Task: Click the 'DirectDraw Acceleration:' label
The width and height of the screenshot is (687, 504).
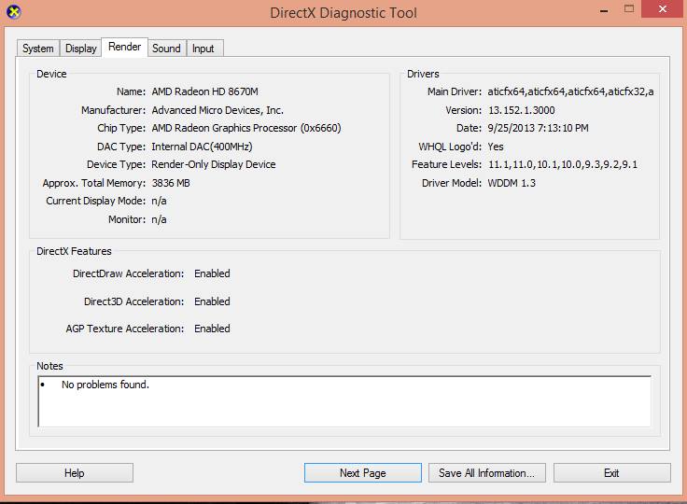Action: click(129, 273)
